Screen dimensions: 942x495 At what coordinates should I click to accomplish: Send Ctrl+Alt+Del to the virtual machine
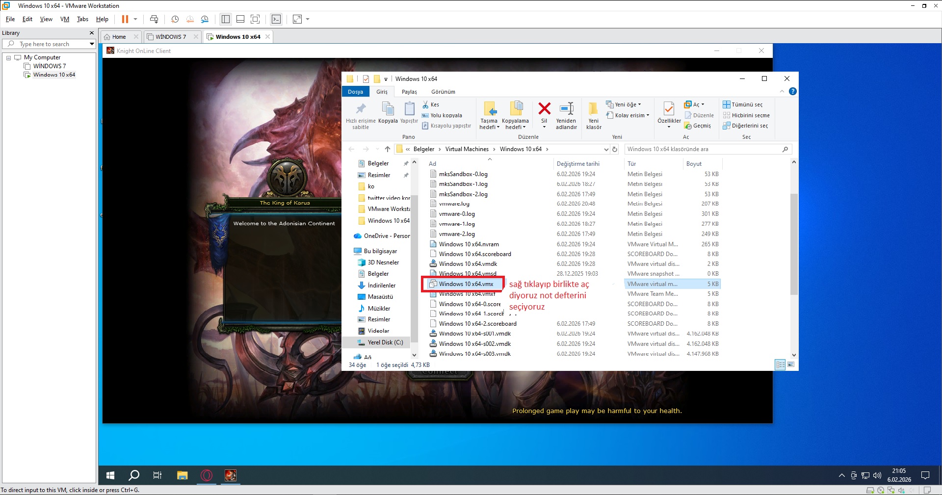(x=154, y=19)
